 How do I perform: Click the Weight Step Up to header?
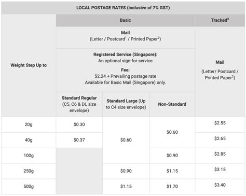point(29,65)
